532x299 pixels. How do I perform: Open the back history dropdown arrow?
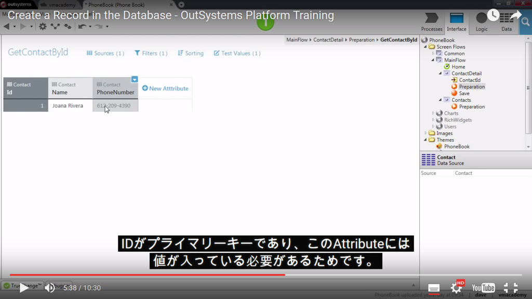tap(15, 27)
